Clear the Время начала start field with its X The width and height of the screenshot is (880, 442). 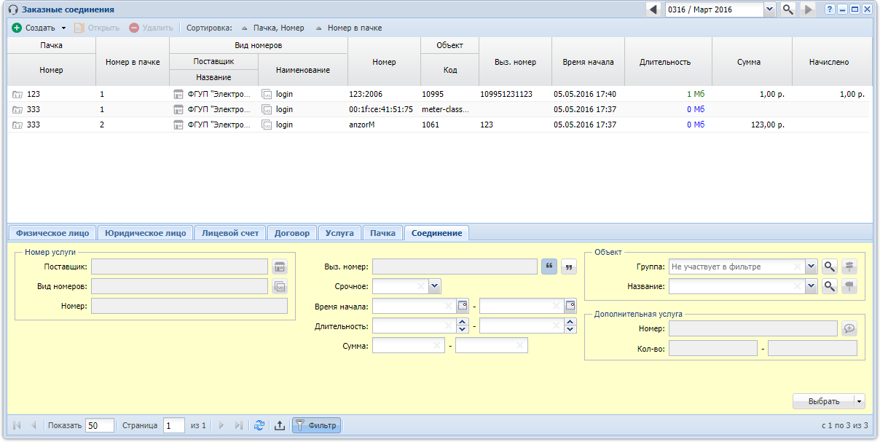click(x=448, y=307)
